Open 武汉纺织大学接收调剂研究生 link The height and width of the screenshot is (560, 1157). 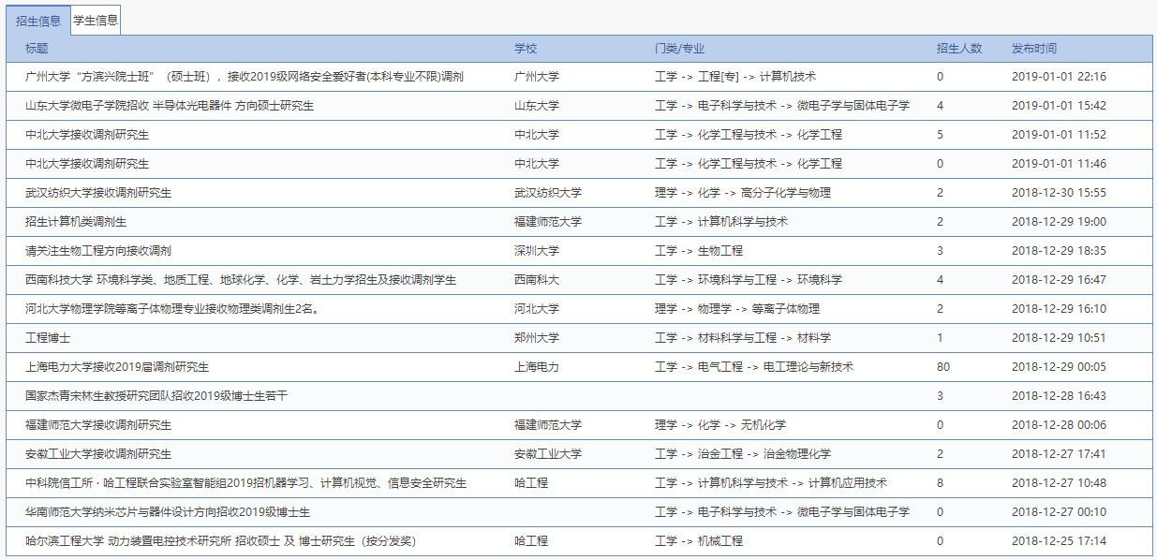point(98,193)
